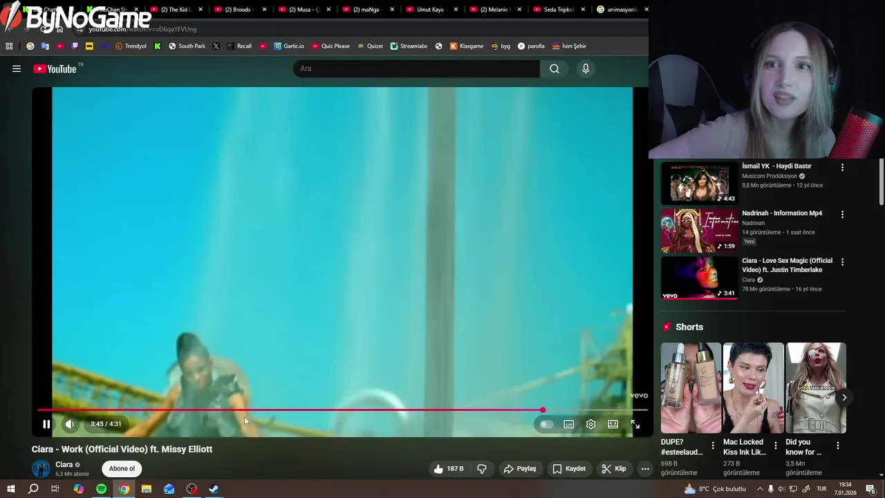The image size is (885, 498).
Task: Create a clip with Klip button
Action: coord(614,468)
